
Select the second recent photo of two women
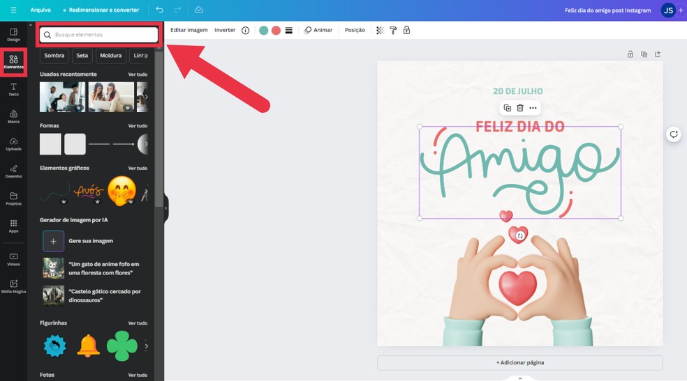(x=111, y=97)
